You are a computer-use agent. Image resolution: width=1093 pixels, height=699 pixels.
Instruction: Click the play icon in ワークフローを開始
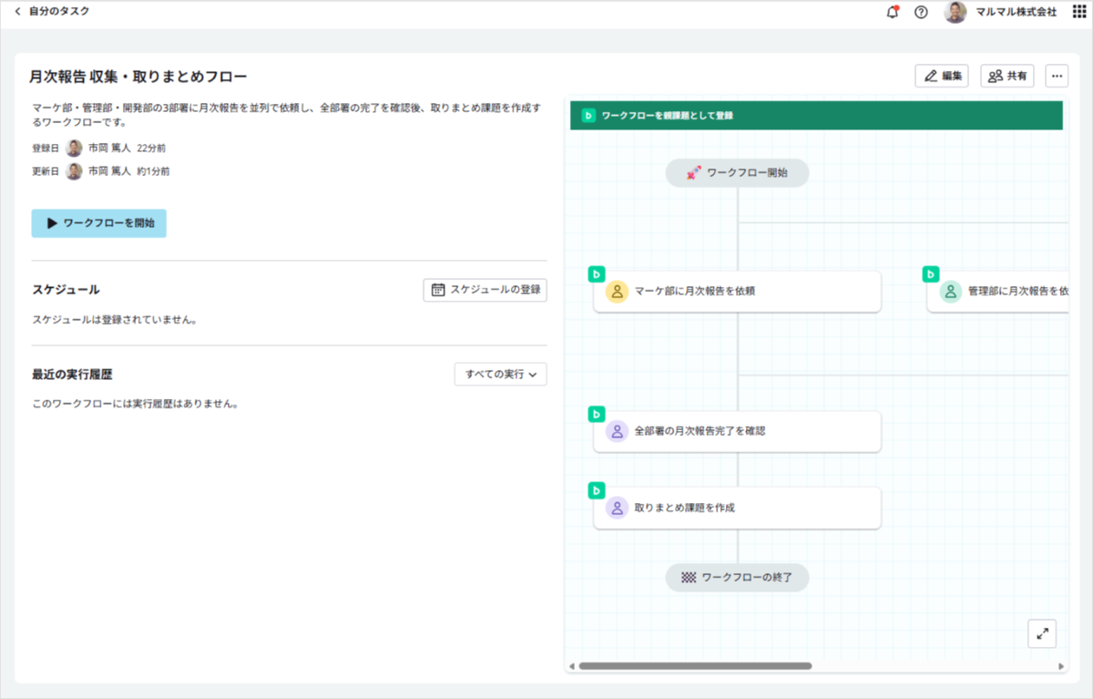pyautogui.click(x=52, y=223)
